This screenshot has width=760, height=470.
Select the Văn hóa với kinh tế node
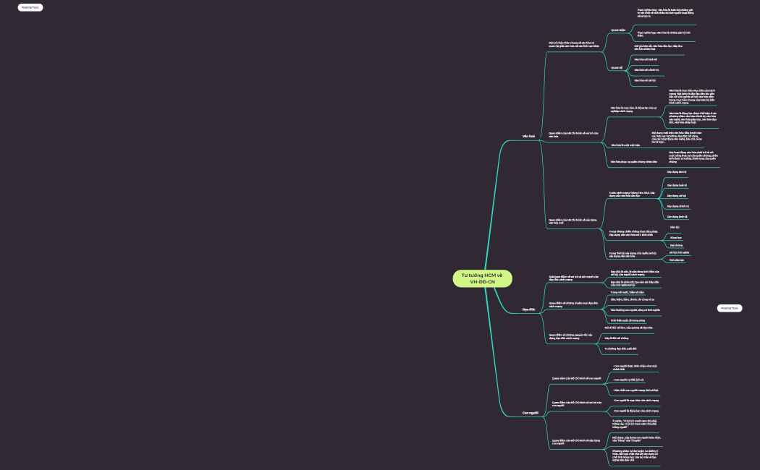[x=646, y=59]
